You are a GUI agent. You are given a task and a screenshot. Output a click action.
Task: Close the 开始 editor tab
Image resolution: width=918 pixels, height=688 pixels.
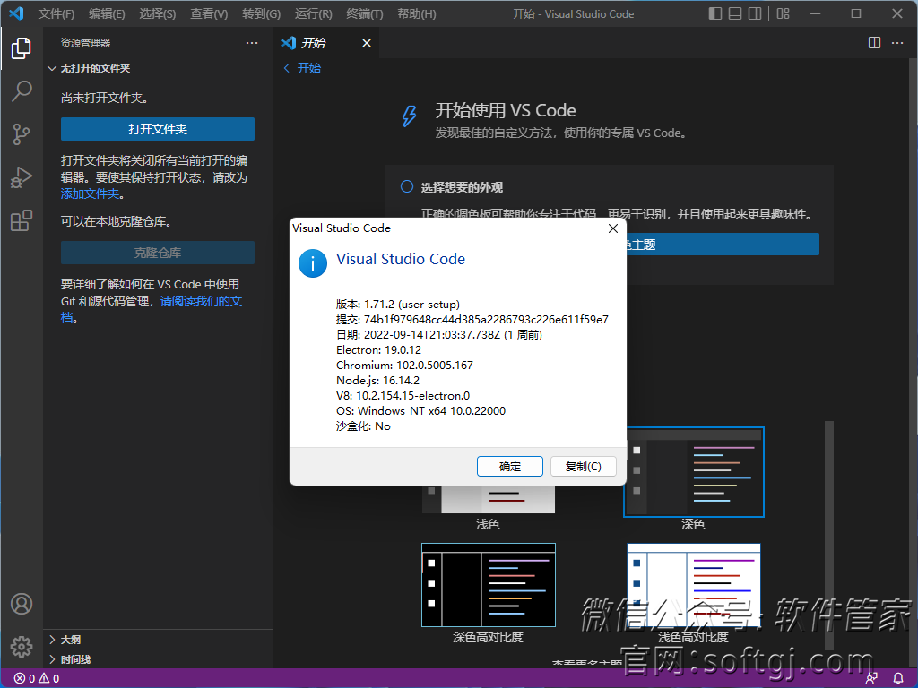pyautogui.click(x=367, y=43)
